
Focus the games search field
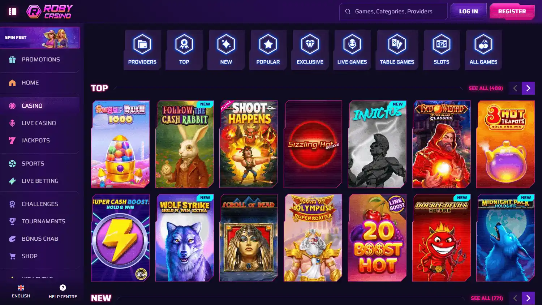[393, 12]
